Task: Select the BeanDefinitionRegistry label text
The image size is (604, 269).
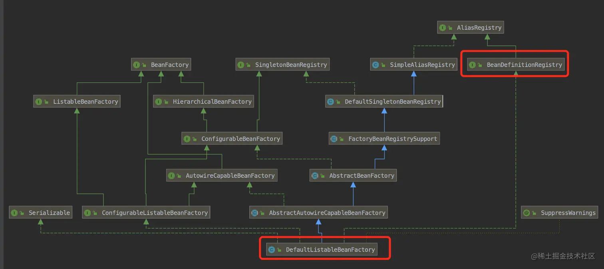Action: click(524, 65)
